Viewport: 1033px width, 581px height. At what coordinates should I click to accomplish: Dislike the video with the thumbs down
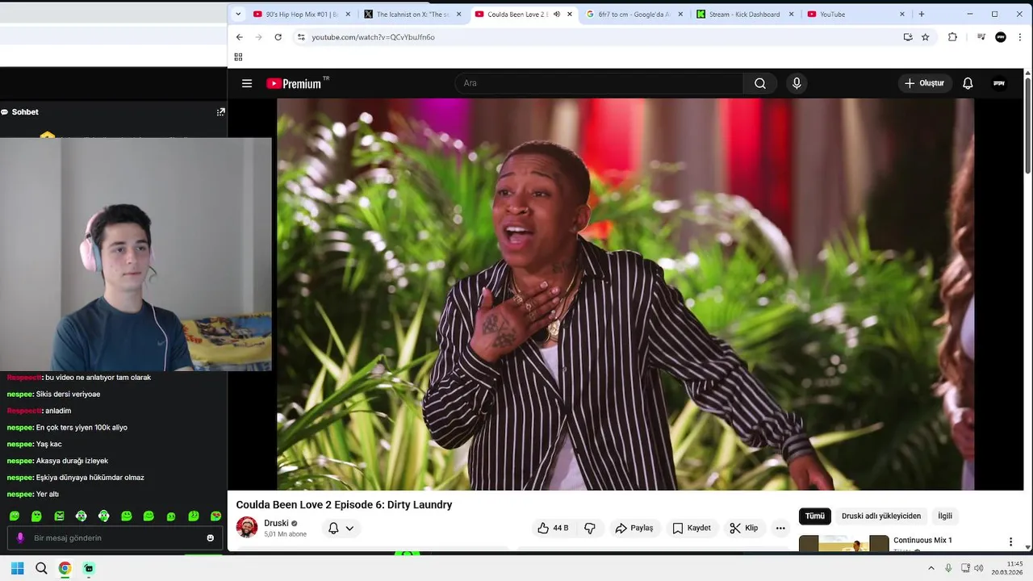tap(590, 528)
